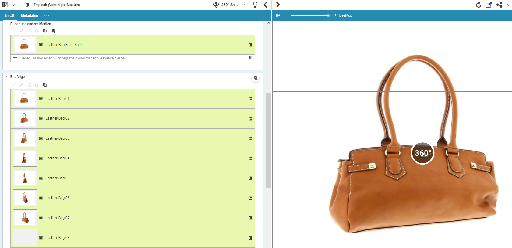512x248 pixels.
Task: Expand the dropdown arrow beside the share icon
Action: (x=508, y=5)
